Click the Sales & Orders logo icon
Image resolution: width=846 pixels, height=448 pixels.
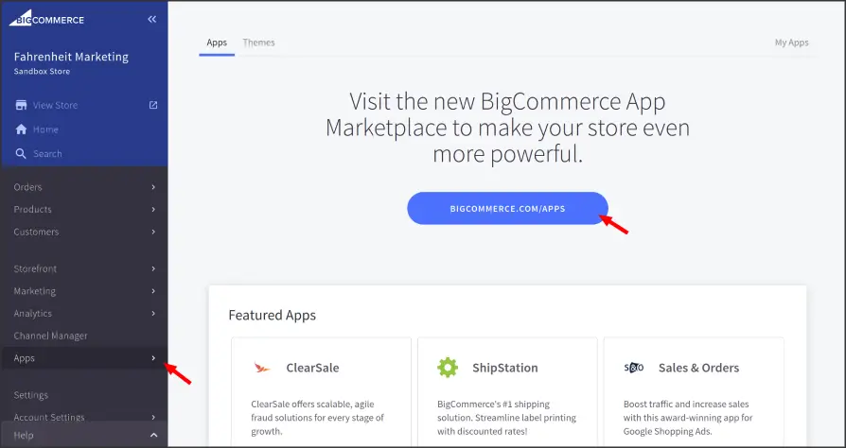click(x=634, y=368)
